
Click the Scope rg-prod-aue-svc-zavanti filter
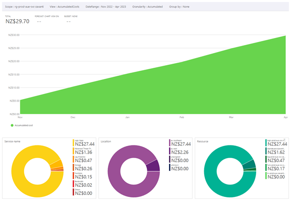point(24,7)
